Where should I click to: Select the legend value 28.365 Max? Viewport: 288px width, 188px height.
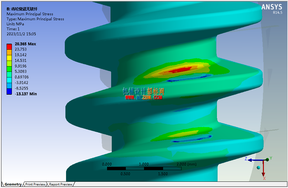coord(25,44)
